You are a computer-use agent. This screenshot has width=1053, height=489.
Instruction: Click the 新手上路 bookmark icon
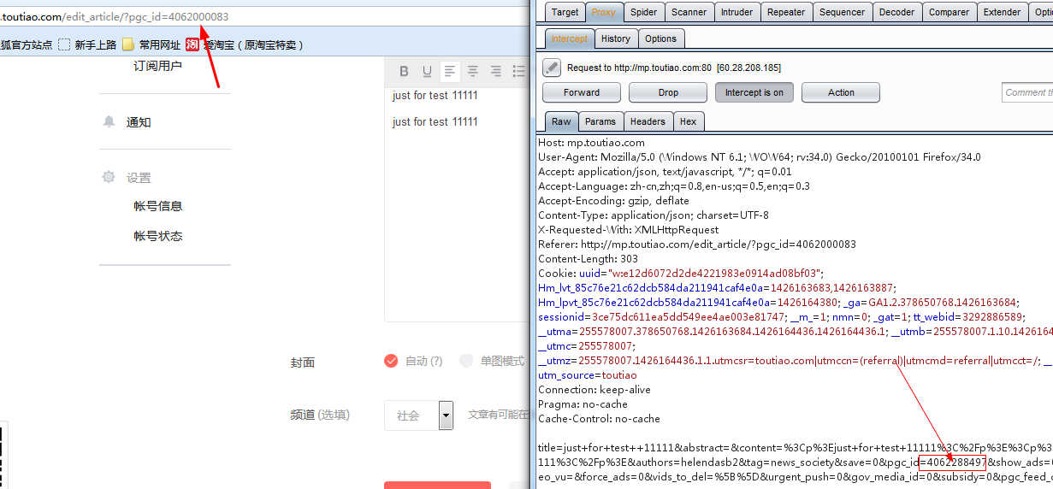(x=64, y=44)
